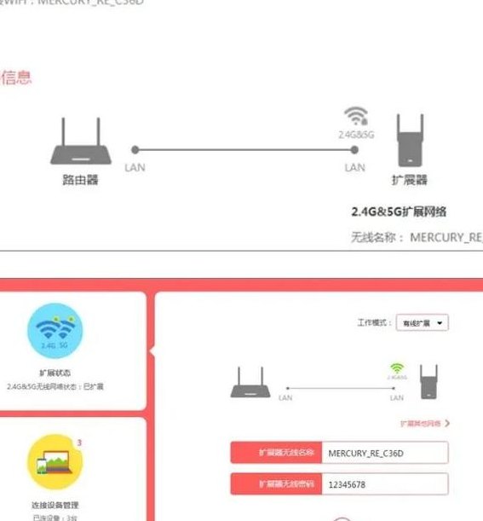This screenshot has width=483, height=521.
Task: Open the extension status 2.4G 5G icon
Action: [x=55, y=331]
